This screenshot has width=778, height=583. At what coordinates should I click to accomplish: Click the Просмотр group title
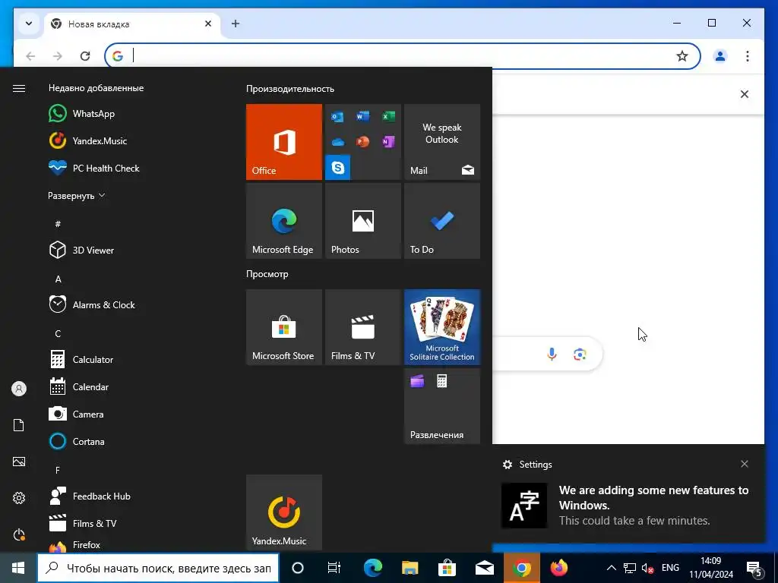(267, 273)
